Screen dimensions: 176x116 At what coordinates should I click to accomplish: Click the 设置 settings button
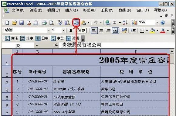tap(73, 38)
